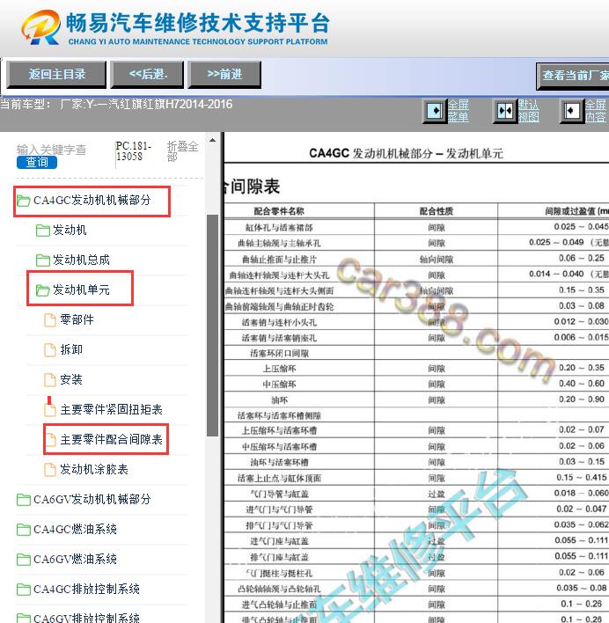
Task: Select the 发动机总成 tree item
Action: click(x=81, y=260)
